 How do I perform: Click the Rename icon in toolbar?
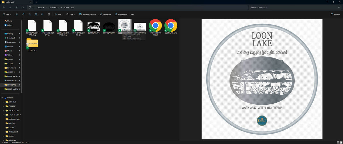click(x=36, y=14)
